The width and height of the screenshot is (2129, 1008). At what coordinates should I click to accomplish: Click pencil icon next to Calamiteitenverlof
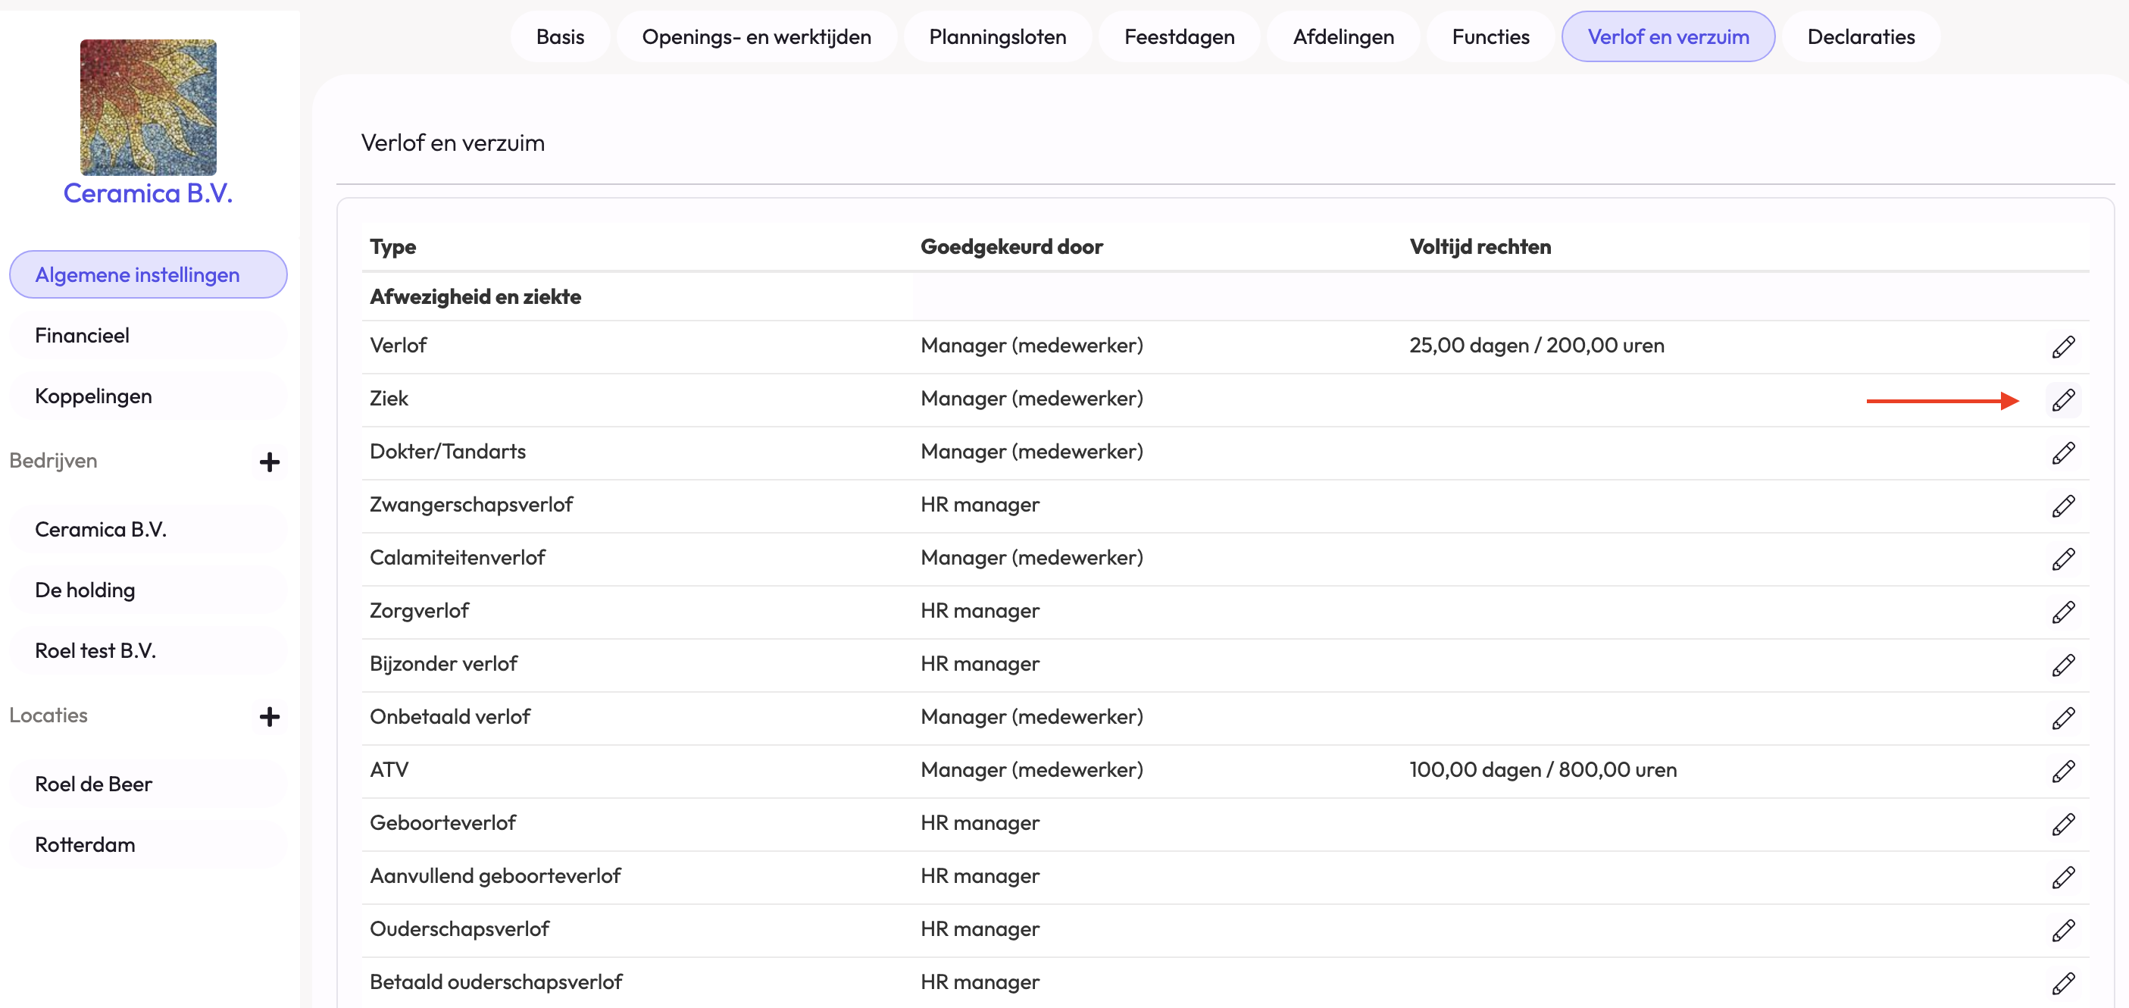pyautogui.click(x=2063, y=558)
